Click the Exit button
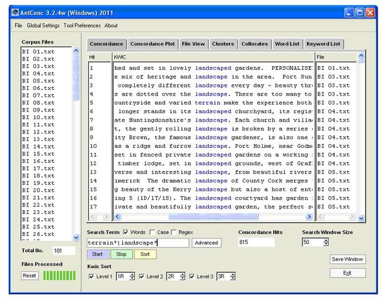Viewport: 382px width, 302px height. coord(348,273)
